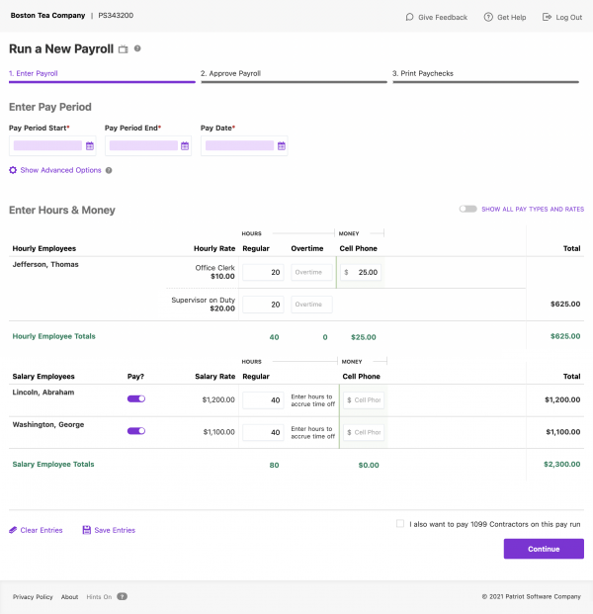Toggle pay switch for Washington, George

(136, 431)
